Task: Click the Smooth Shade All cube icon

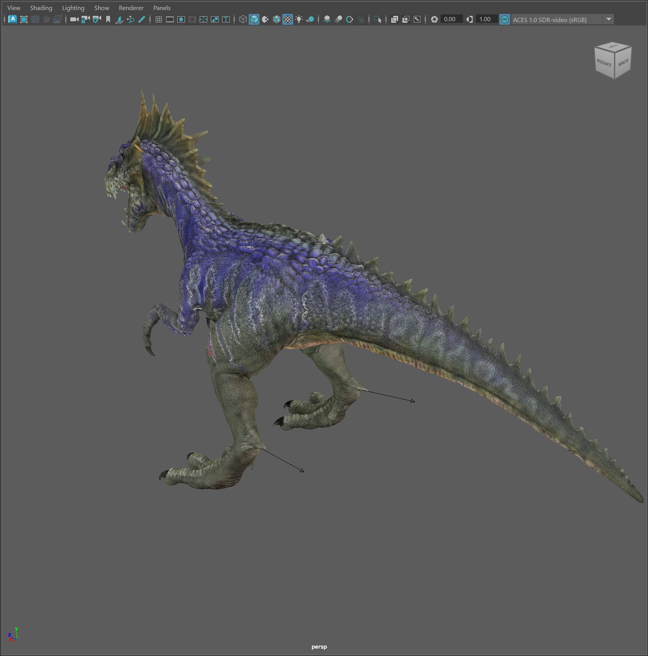Action: tap(254, 19)
